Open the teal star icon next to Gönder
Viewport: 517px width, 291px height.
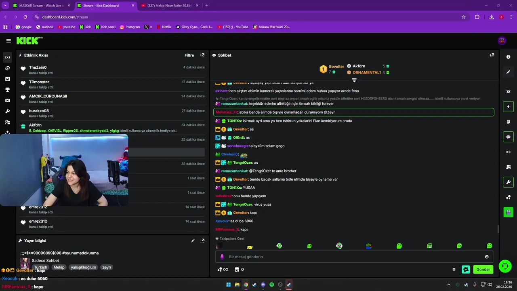(466, 270)
